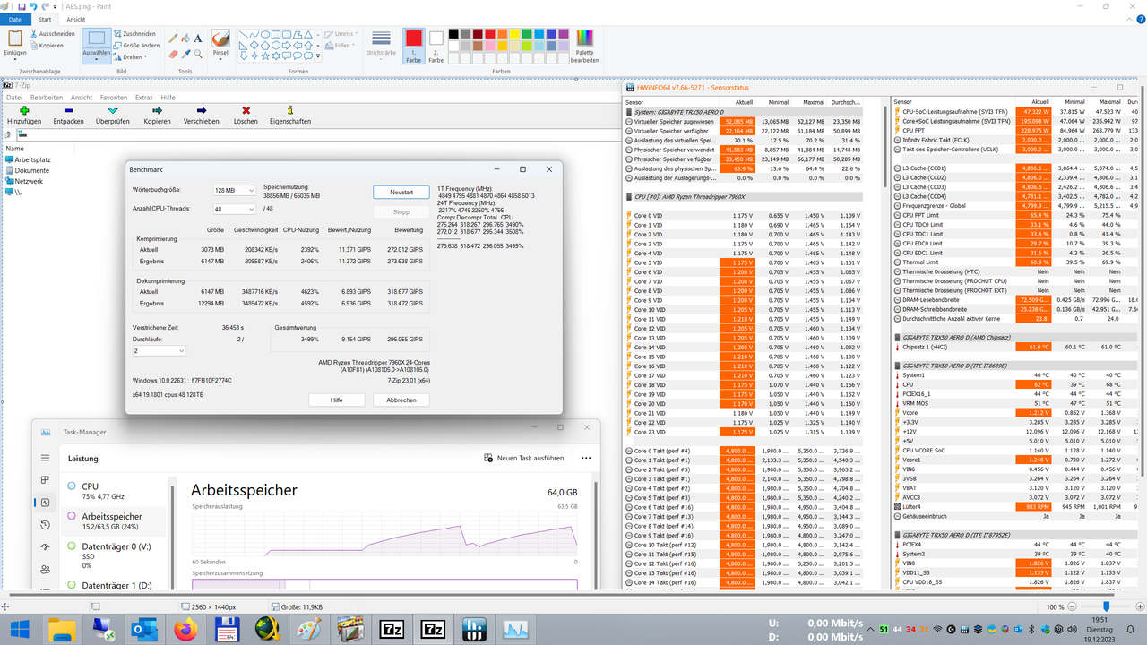Viewport: 1147px width, 645px height.
Task: Click Größe ändern in Paint ribbon
Action: tap(137, 45)
